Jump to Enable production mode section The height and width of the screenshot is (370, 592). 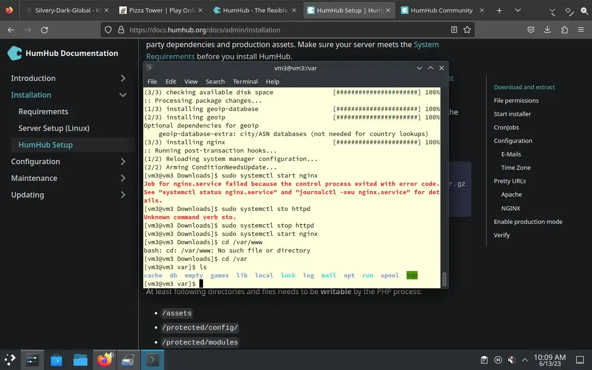pos(528,222)
